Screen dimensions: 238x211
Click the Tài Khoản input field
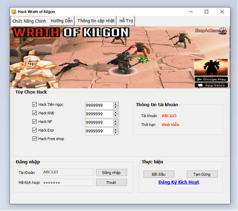[68, 172]
